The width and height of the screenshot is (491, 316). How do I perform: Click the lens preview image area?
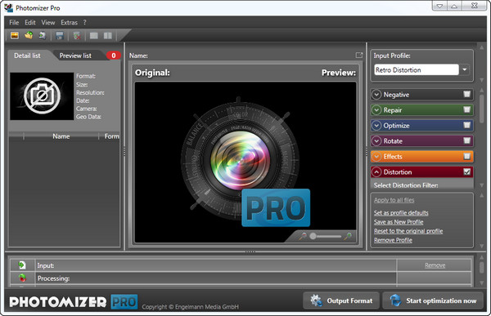245,162
